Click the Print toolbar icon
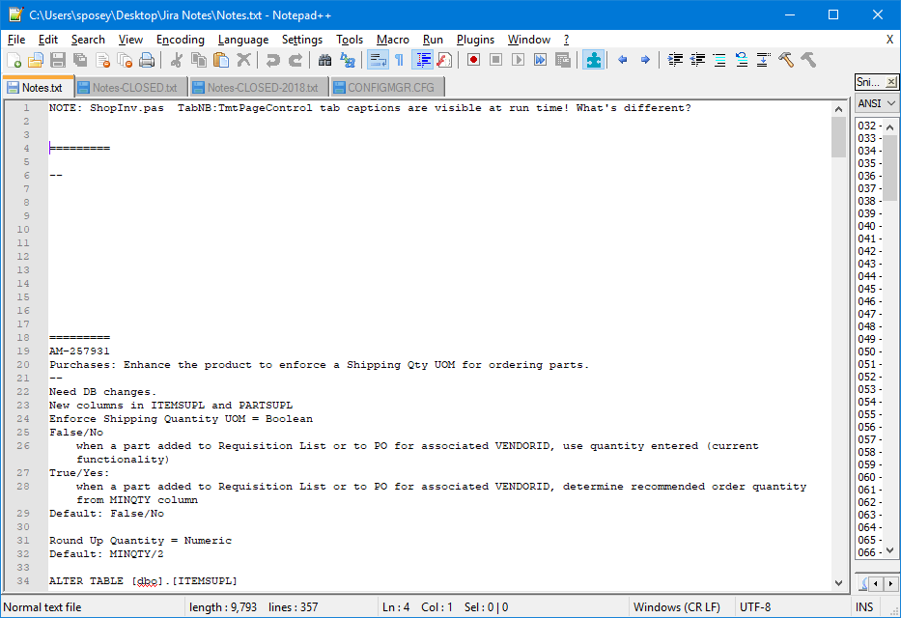Viewport: 901px width, 618px height. pyautogui.click(x=147, y=60)
